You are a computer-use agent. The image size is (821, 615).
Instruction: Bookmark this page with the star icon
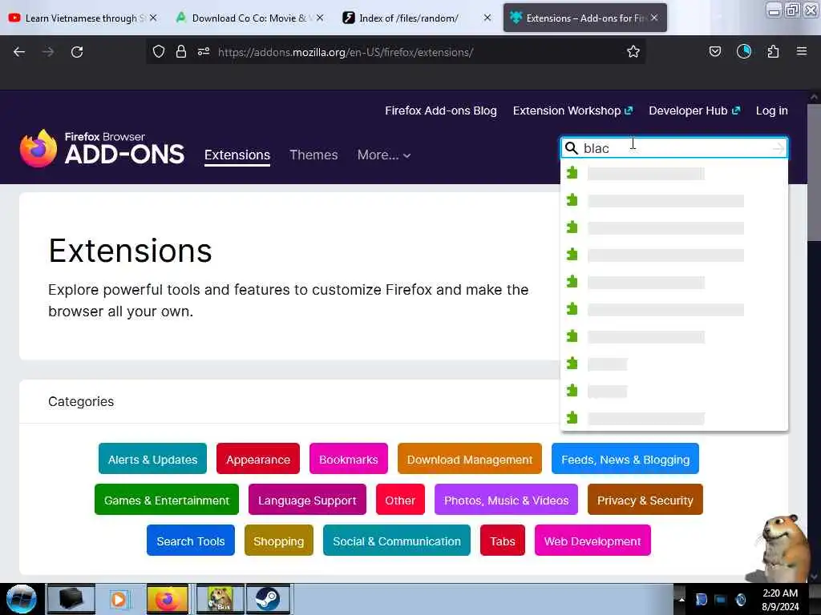point(633,52)
